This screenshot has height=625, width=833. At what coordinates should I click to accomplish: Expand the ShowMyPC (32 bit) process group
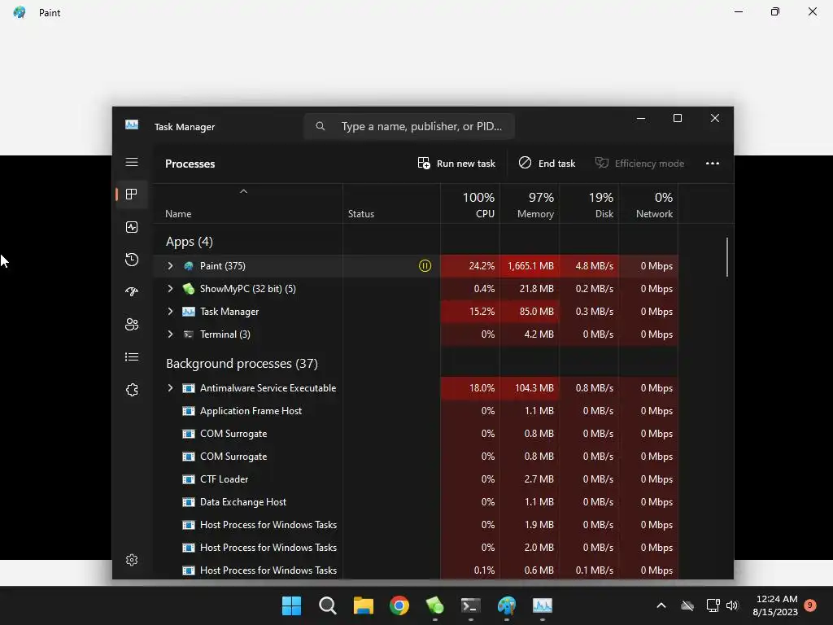click(170, 289)
